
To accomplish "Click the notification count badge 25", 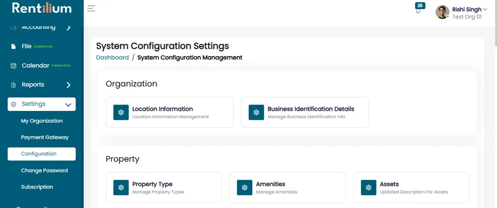I will click(420, 6).
